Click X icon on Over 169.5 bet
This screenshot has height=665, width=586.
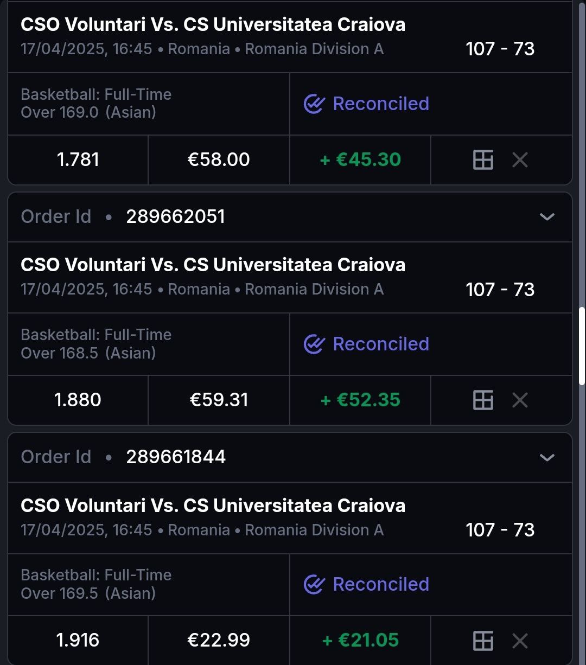520,641
